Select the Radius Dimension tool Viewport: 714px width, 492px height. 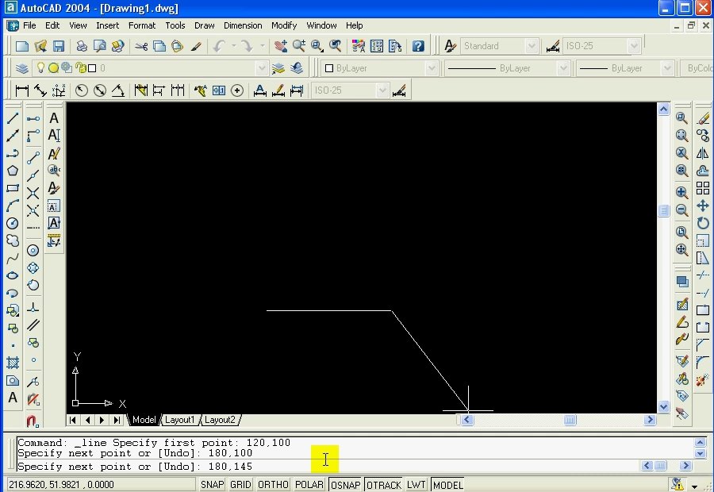coord(82,90)
